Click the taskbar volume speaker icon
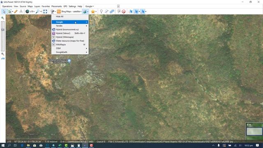This screenshot has height=148, width=263. pos(240,145)
